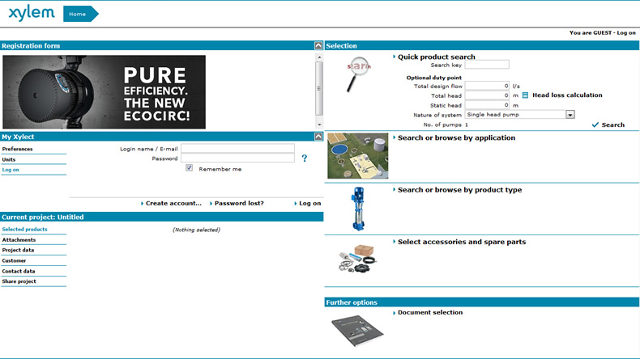The image size is (640, 359).
Task: Collapse the My Xylect panel
Action: click(x=318, y=137)
